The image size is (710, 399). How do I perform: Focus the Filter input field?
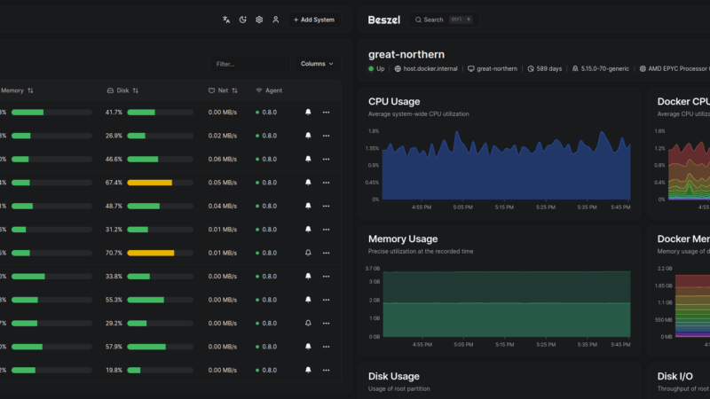(251, 64)
